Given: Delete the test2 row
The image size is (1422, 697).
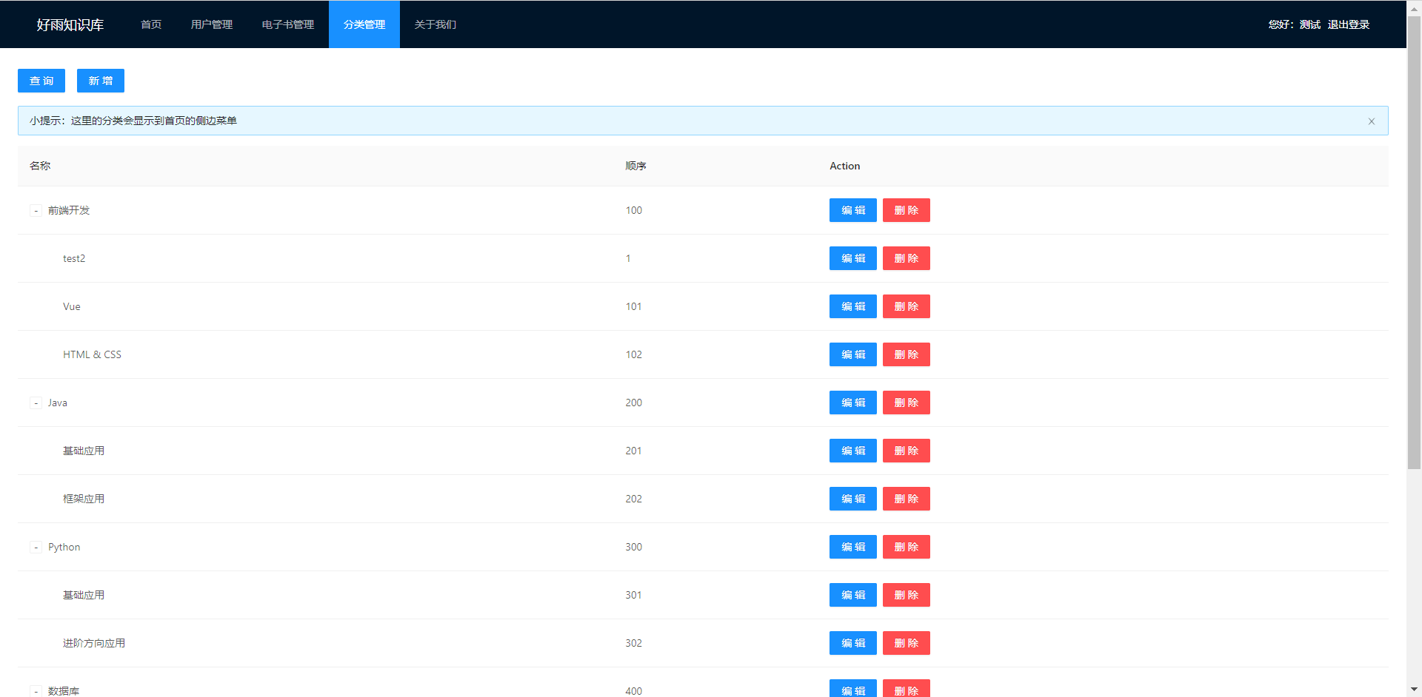Looking at the screenshot, I should (907, 258).
